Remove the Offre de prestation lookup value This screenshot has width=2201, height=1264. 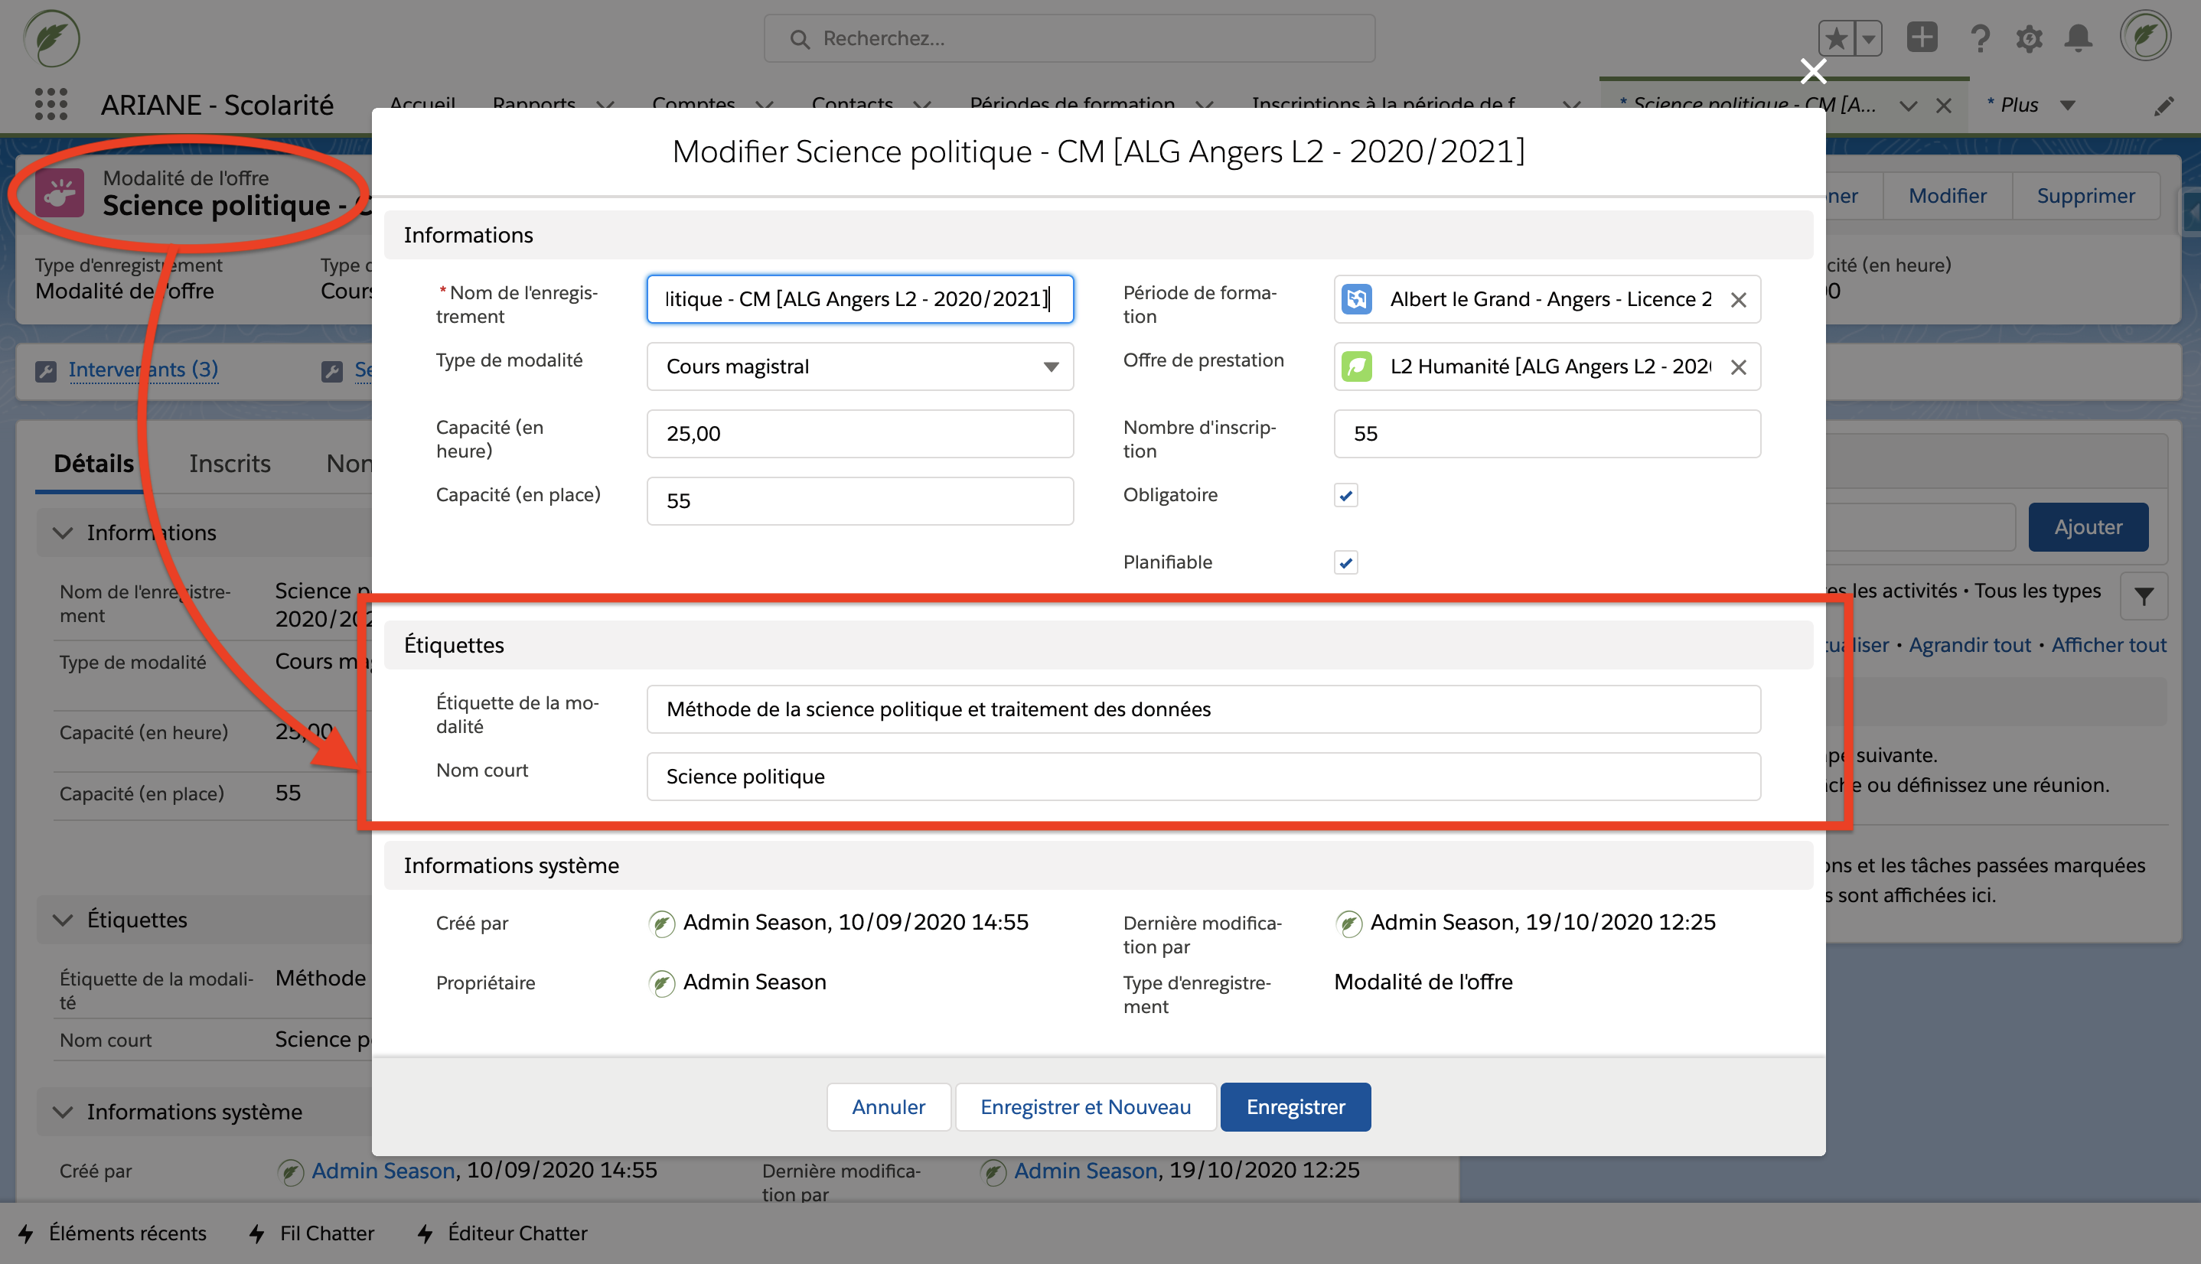[1737, 367]
